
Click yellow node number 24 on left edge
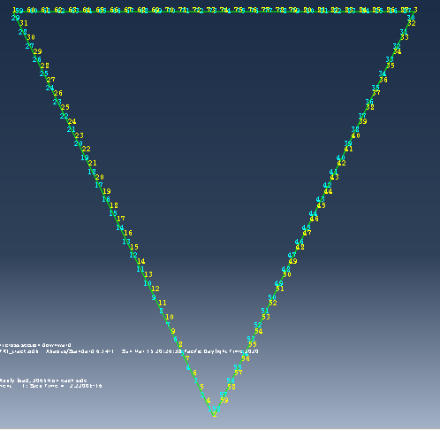[x=72, y=121]
